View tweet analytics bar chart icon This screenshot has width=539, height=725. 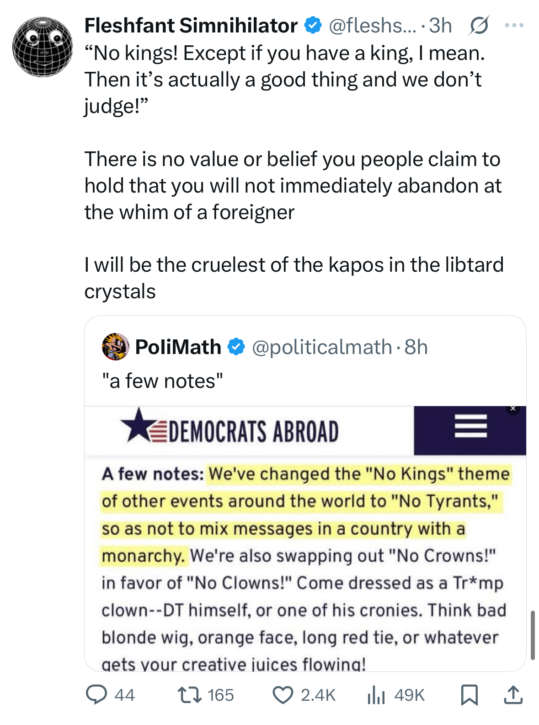376,695
